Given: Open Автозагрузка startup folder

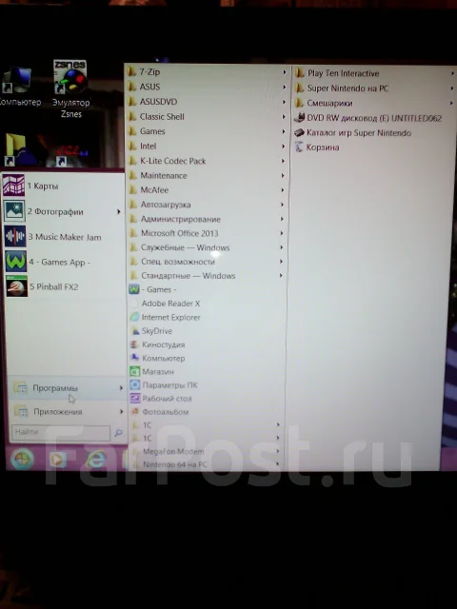Looking at the screenshot, I should 208,205.
